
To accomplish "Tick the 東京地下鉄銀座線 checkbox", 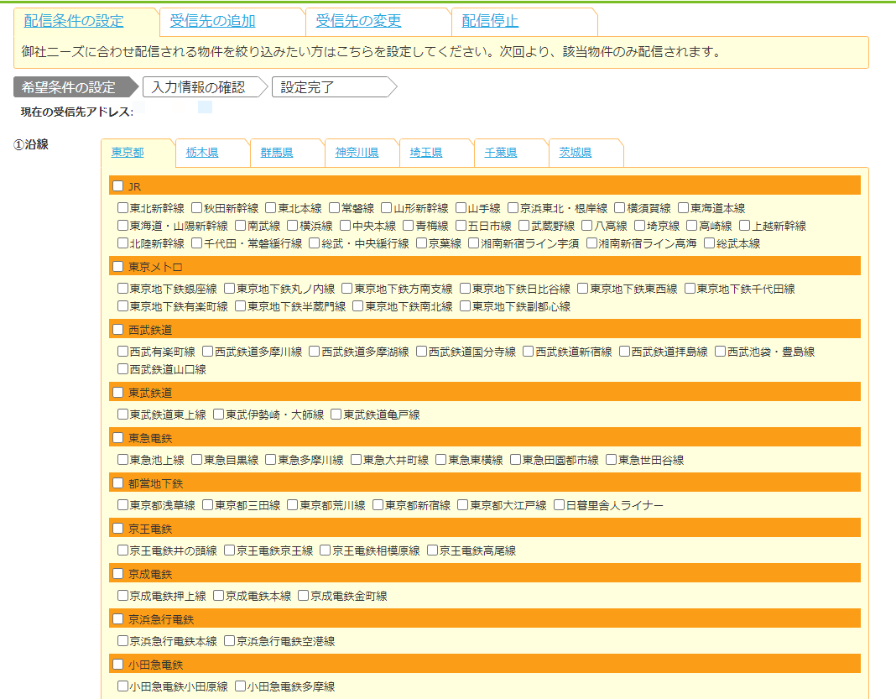I will pos(122,288).
